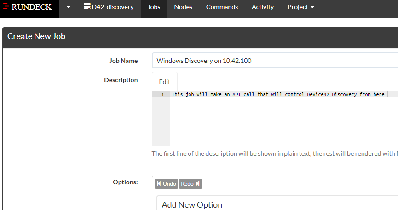The width and height of the screenshot is (398, 210).
Task: Click the Redo step-forward icon
Action: [197, 184]
